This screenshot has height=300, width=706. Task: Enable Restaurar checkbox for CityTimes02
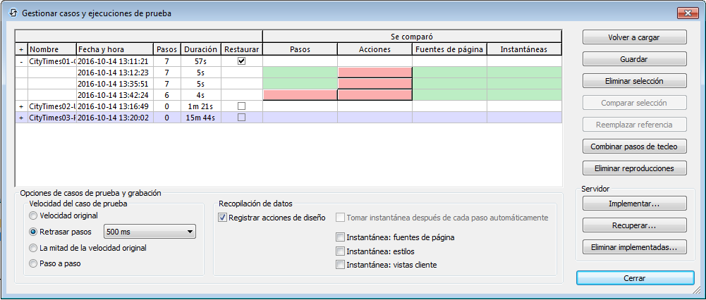[x=241, y=106]
